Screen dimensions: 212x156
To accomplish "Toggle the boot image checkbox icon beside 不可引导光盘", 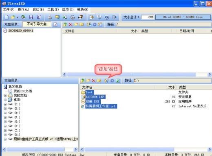I will (55, 25).
